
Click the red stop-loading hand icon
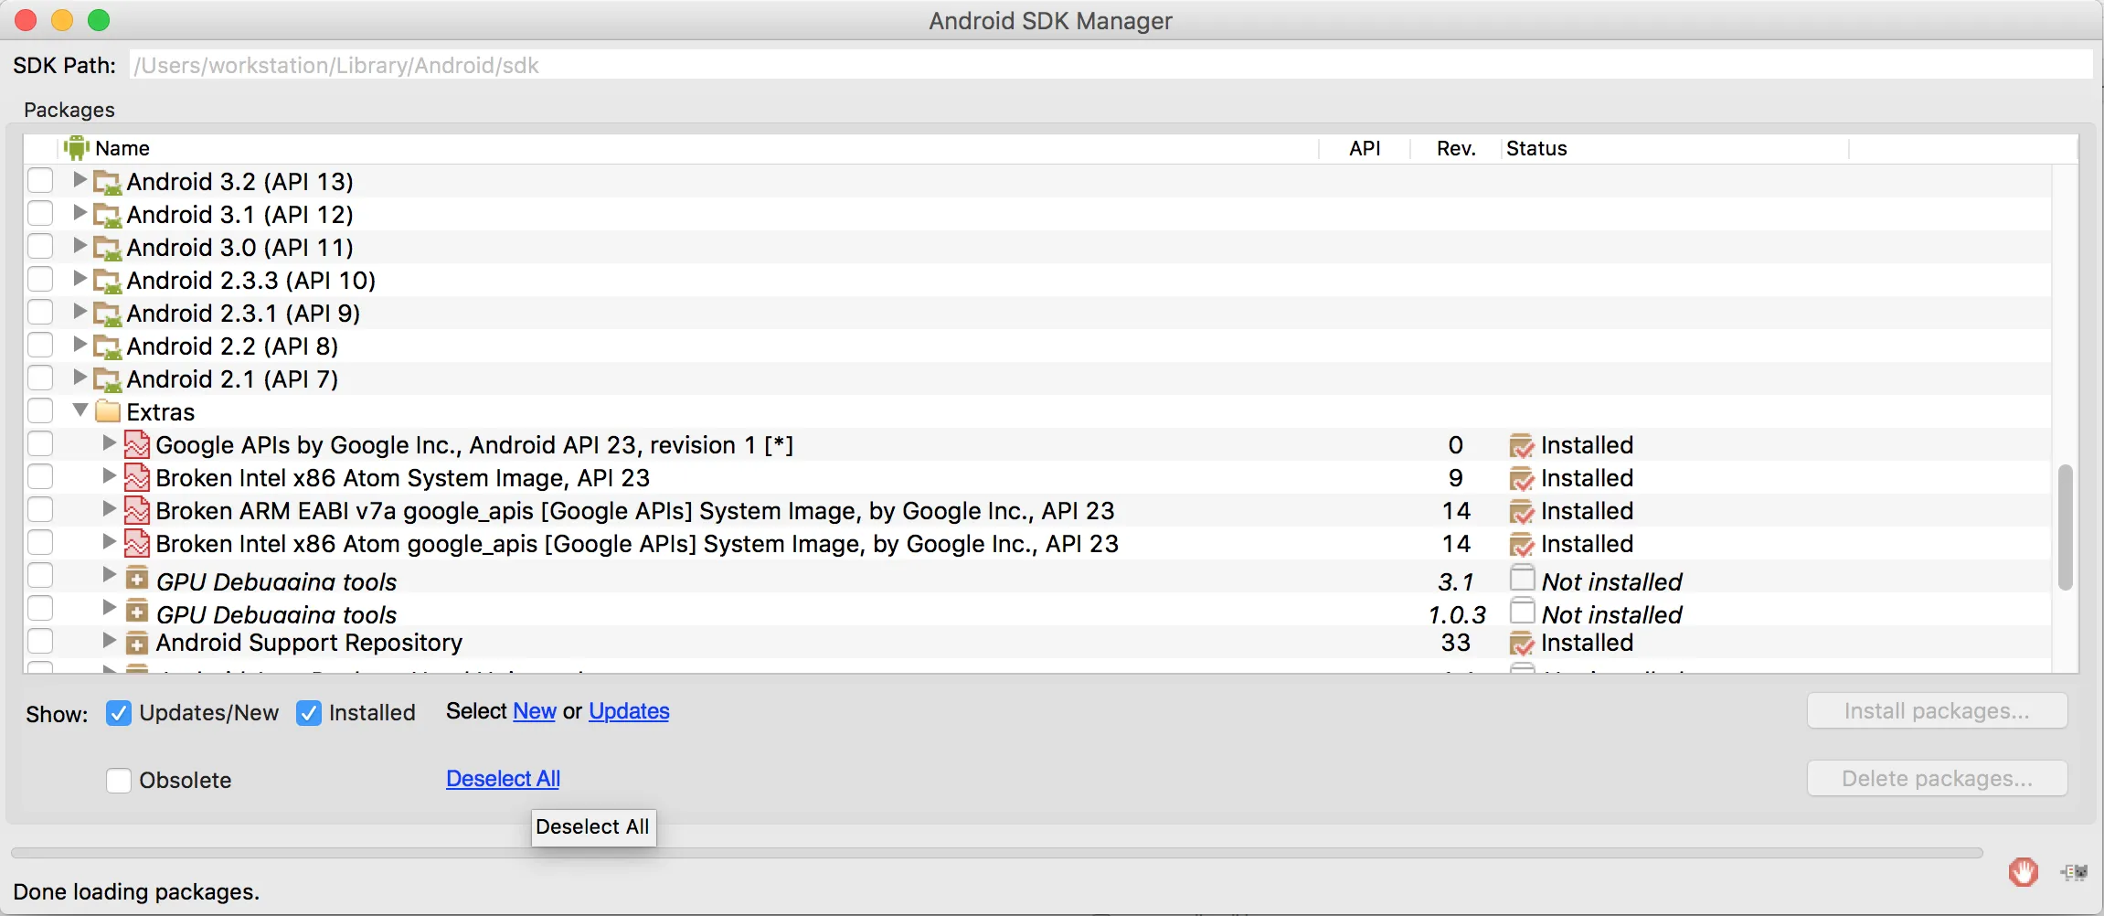2023,872
